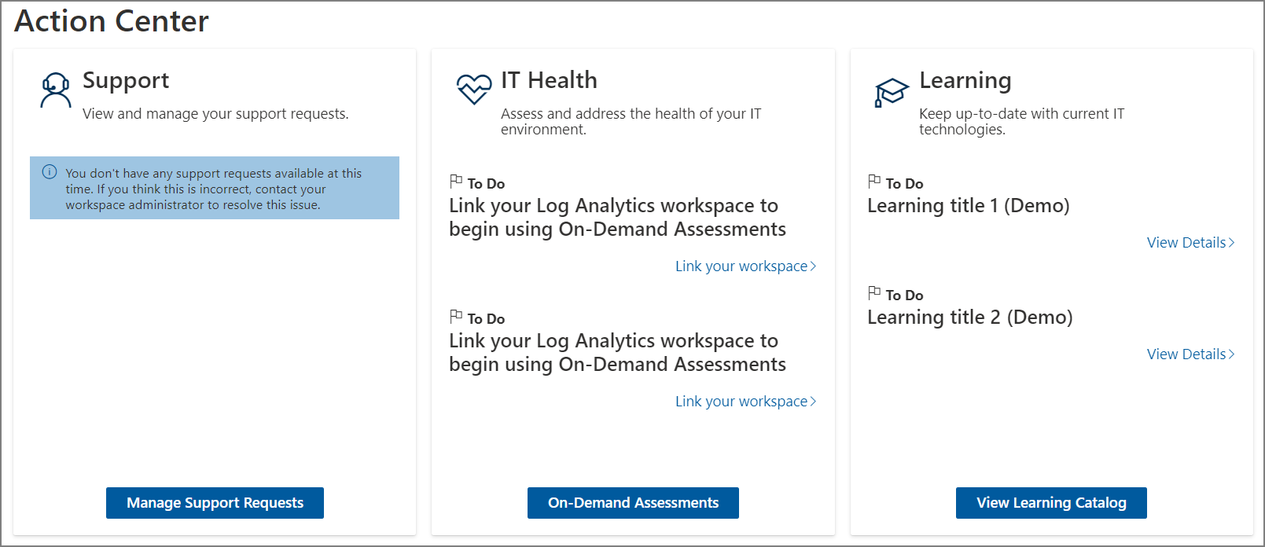
Task: Click the To Do flag above Learning title 2
Action: click(874, 293)
